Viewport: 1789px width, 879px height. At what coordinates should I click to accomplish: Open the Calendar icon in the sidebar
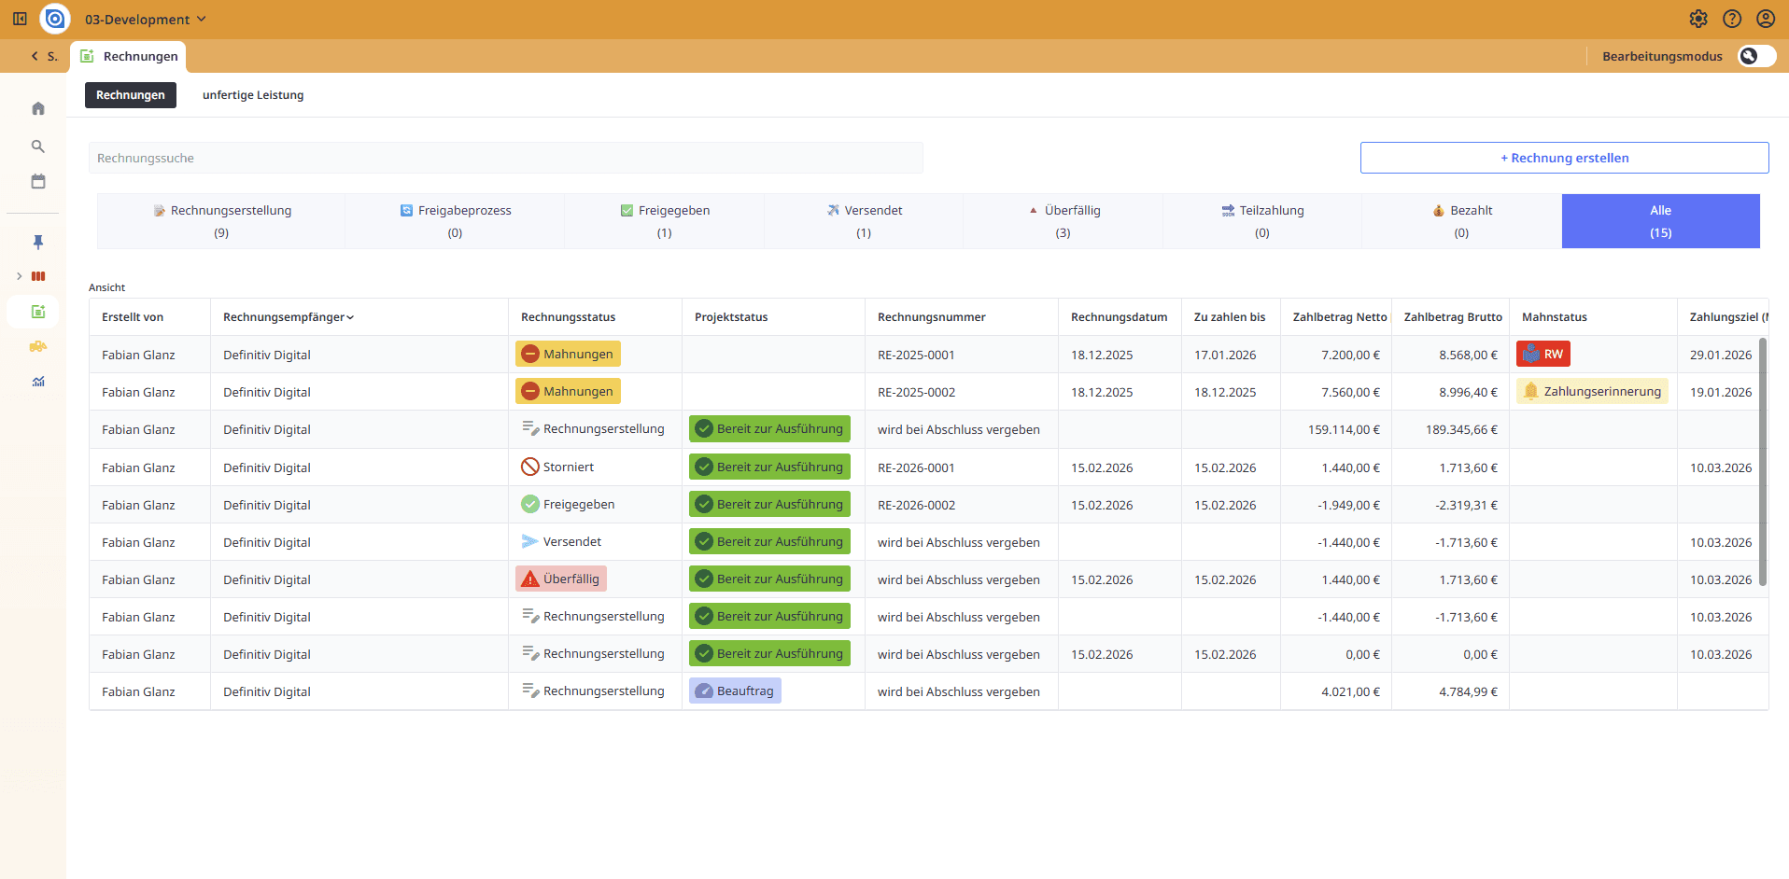click(x=37, y=181)
